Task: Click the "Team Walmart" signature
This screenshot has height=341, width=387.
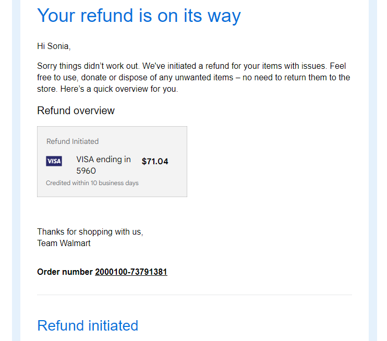Action: [x=64, y=243]
